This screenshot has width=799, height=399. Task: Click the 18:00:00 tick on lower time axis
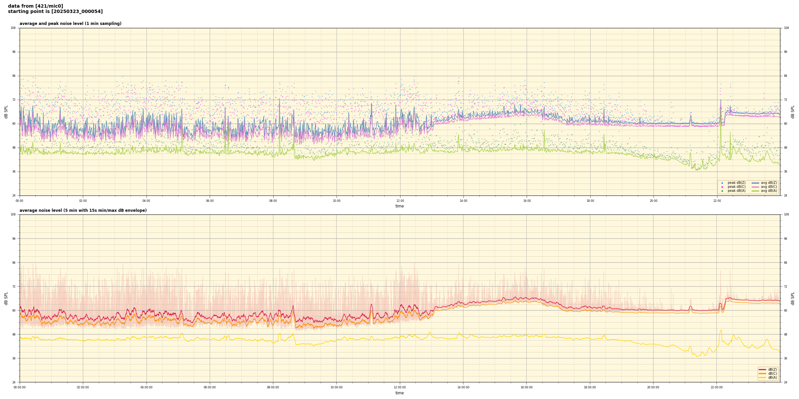click(x=590, y=387)
